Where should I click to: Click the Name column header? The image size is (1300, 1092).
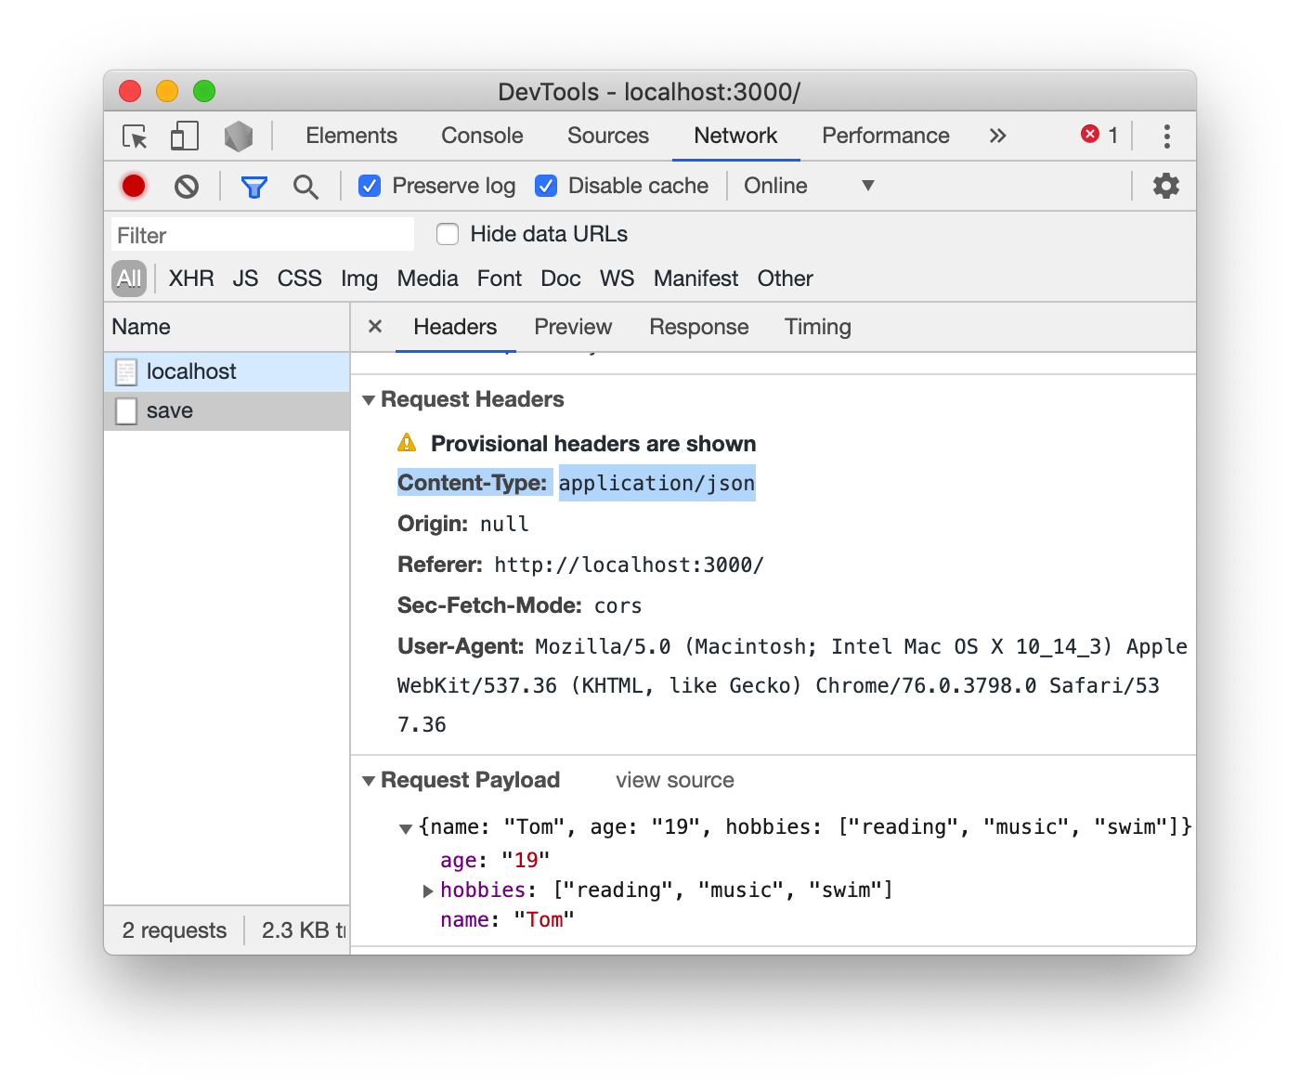227,327
